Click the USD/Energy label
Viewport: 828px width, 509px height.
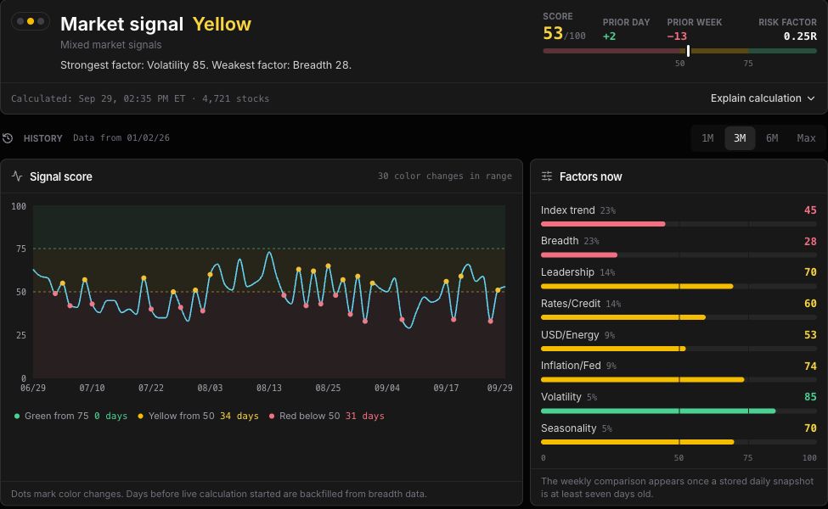(570, 335)
